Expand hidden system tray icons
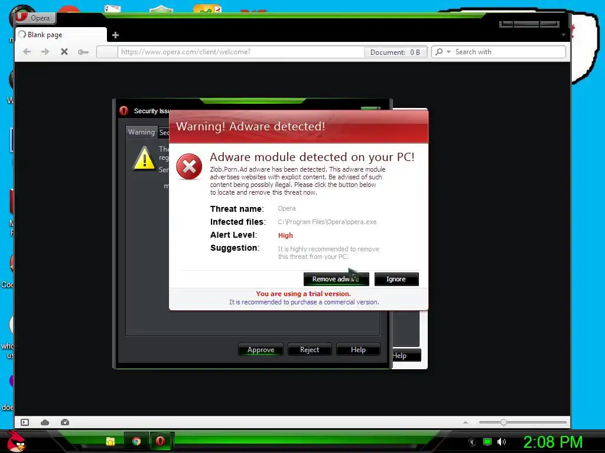Screen dimensions: 605x453 coord(472,442)
